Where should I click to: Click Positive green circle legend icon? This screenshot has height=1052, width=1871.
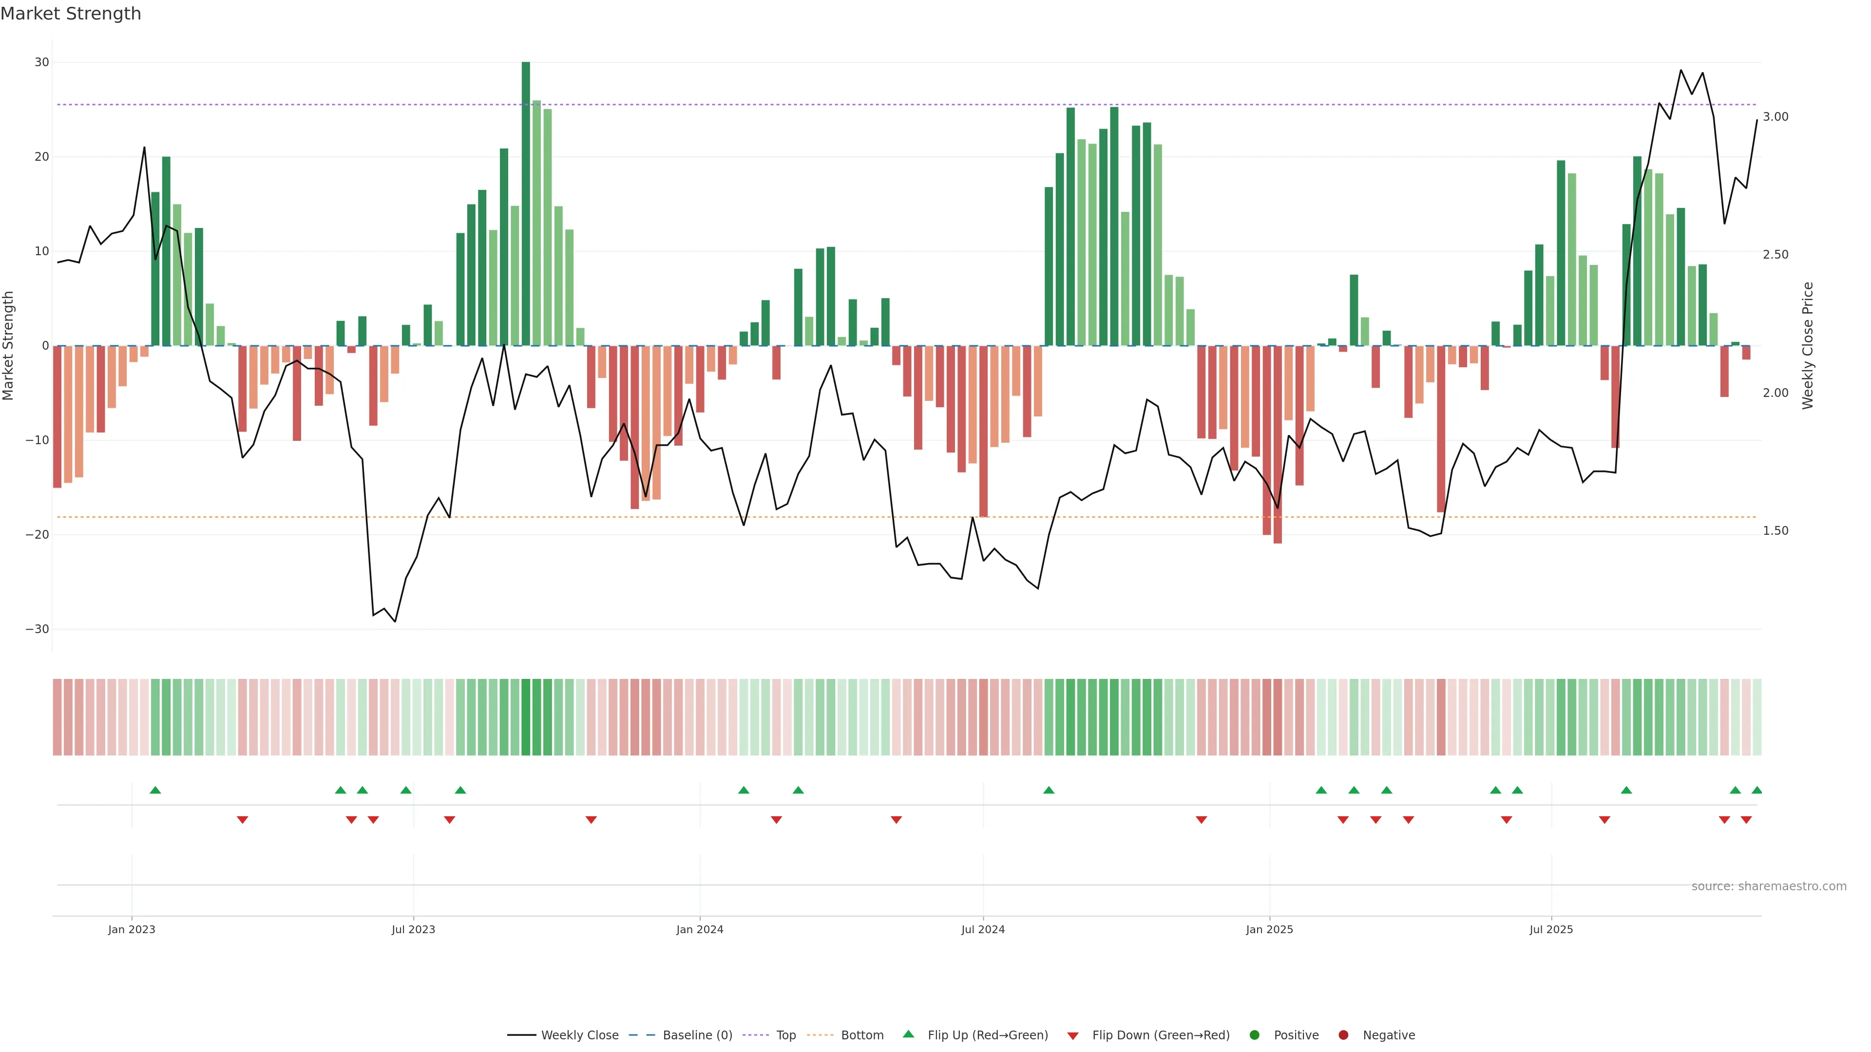tap(1254, 1035)
